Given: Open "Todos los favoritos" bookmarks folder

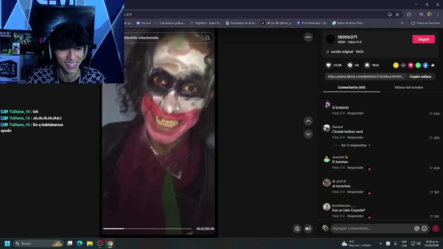Looking at the screenshot, I should click(x=425, y=23).
